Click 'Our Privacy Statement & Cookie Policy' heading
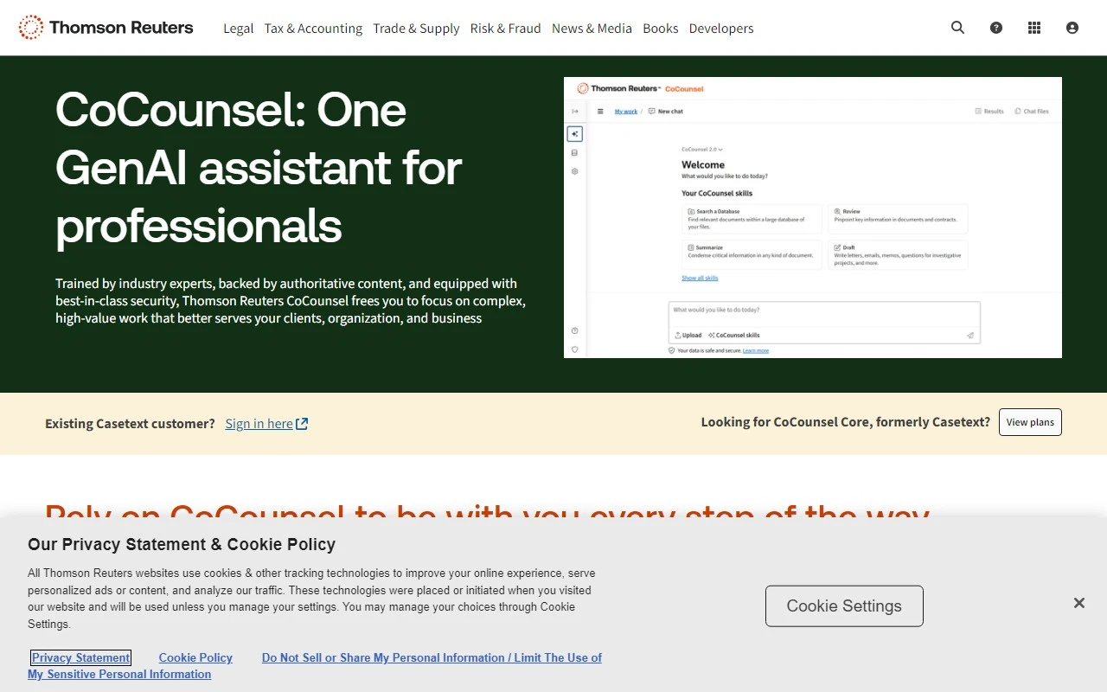The width and height of the screenshot is (1107, 692). [x=182, y=544]
